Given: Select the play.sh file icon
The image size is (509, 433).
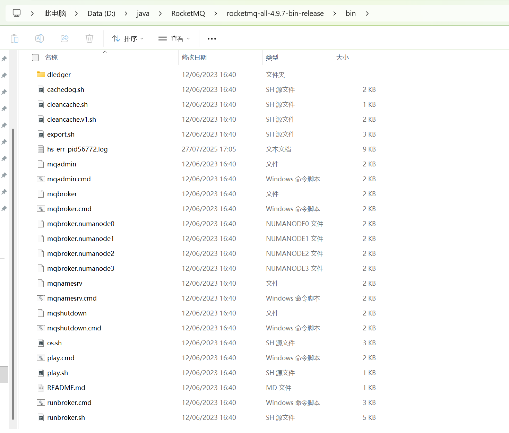Looking at the screenshot, I should 41,373.
